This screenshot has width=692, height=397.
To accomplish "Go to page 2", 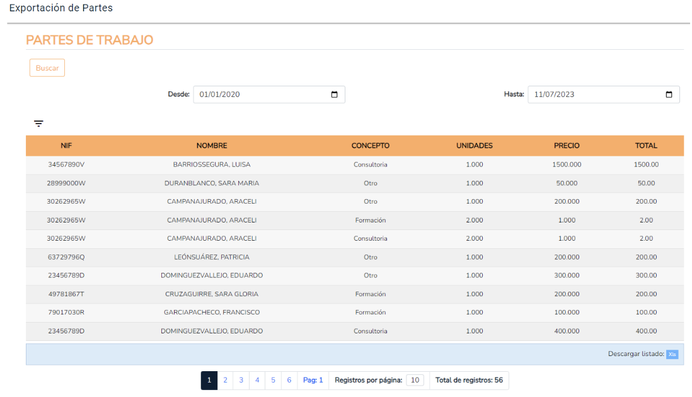I will coord(225,380).
